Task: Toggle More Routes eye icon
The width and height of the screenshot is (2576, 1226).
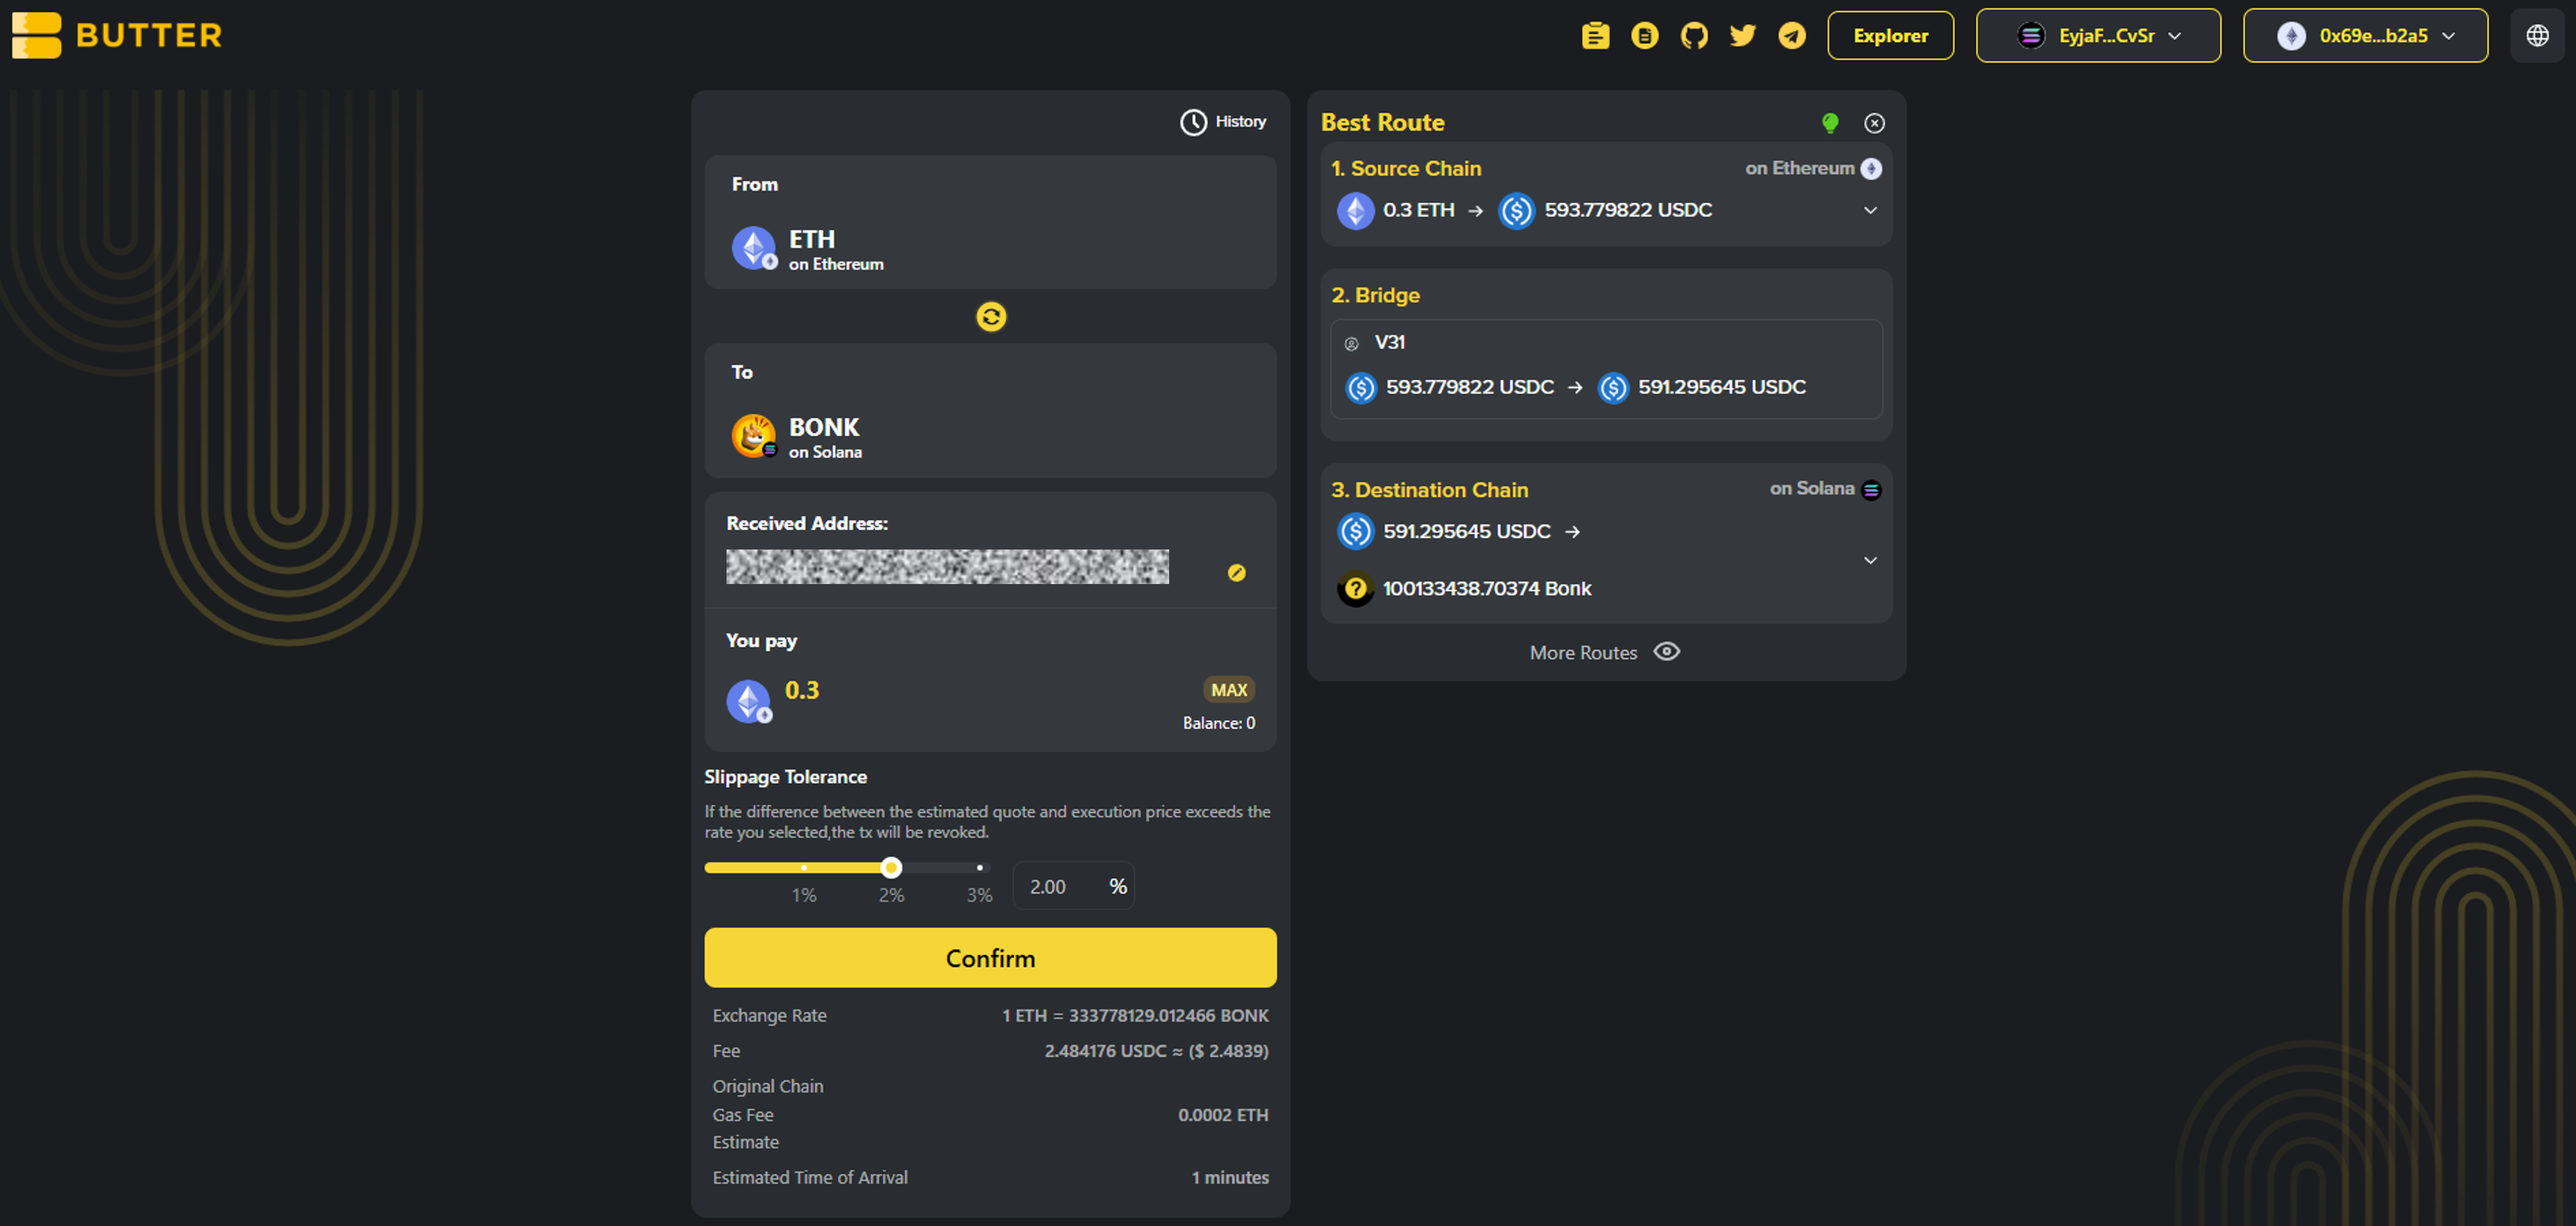Action: click(x=1666, y=651)
